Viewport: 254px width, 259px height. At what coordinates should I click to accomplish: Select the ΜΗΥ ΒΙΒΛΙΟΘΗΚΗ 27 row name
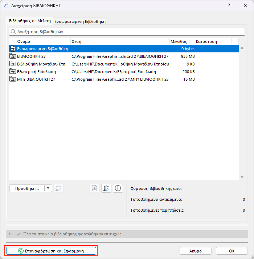coord(36,79)
